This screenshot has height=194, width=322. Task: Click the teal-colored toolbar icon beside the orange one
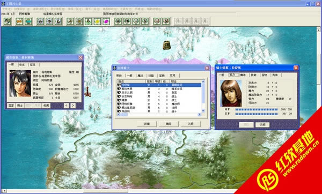[28, 21]
